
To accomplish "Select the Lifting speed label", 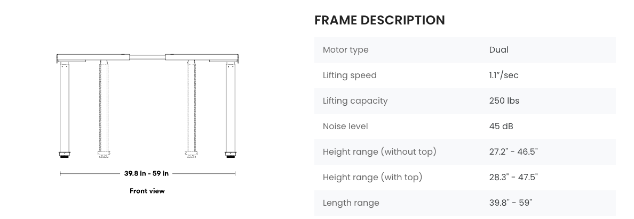I will pyautogui.click(x=350, y=75).
